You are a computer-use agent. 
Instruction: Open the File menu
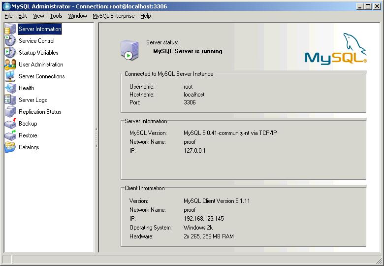tap(8, 16)
